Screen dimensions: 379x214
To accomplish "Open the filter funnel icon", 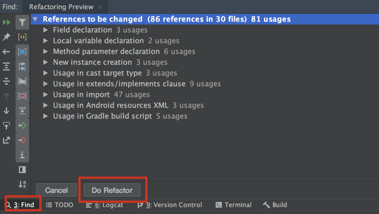I will pyautogui.click(x=22, y=22).
